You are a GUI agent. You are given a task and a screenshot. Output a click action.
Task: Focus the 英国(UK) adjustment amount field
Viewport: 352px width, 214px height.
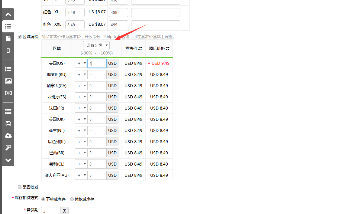click(x=97, y=119)
